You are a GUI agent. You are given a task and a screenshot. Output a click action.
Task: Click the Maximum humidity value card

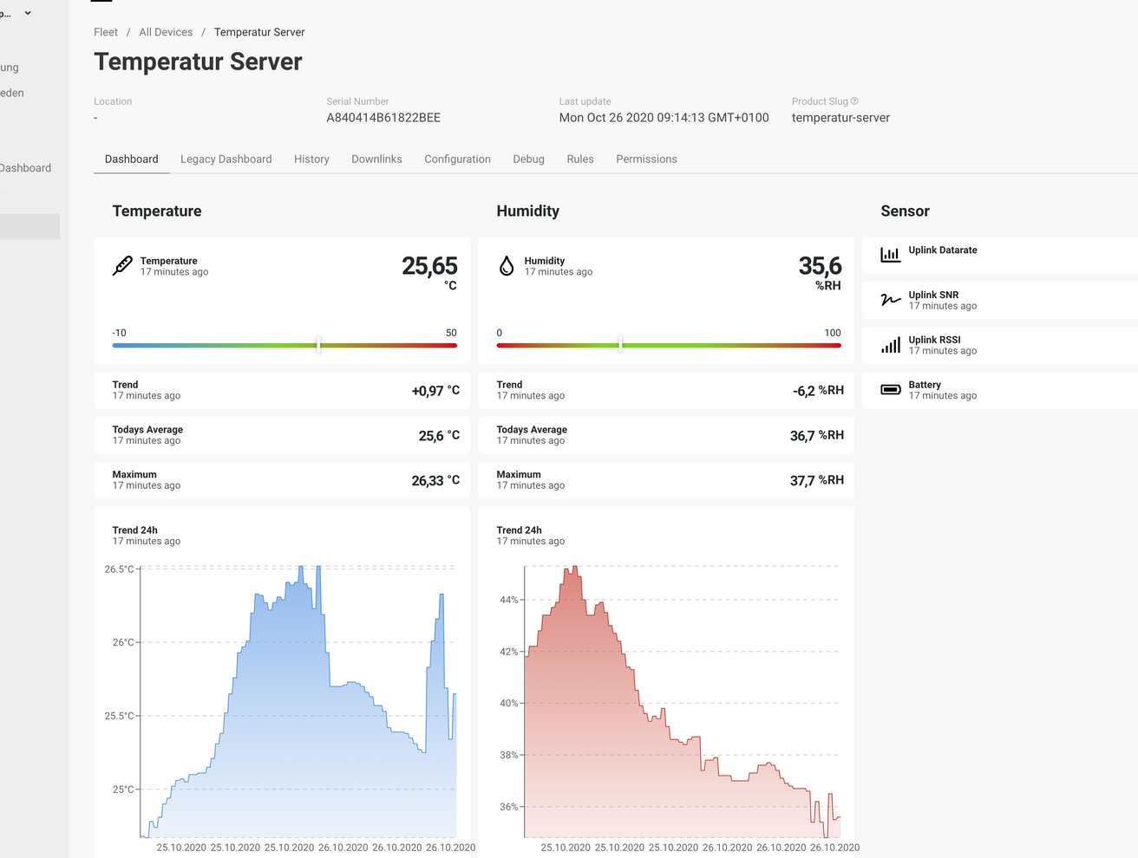click(x=666, y=479)
